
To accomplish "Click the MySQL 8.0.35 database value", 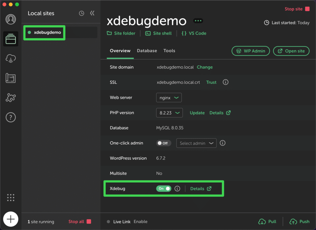I will tap(170, 128).
